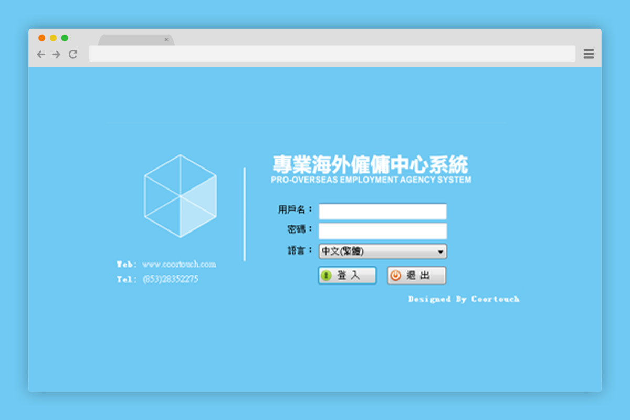Expand the 語言 language dropdown

[382, 251]
